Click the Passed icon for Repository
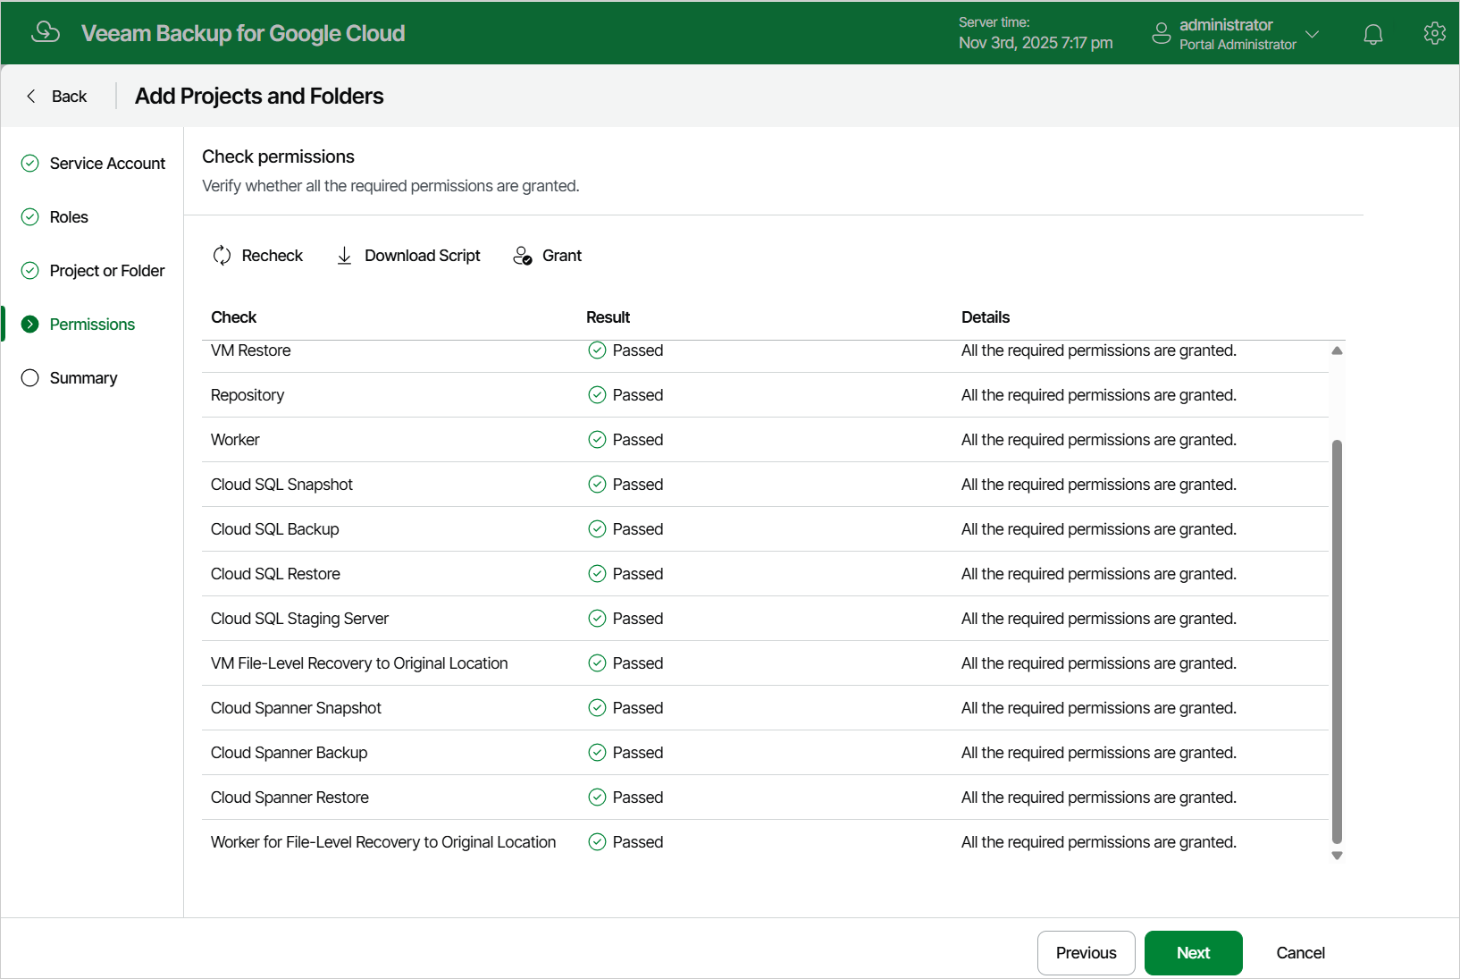This screenshot has width=1460, height=979. [x=597, y=395]
